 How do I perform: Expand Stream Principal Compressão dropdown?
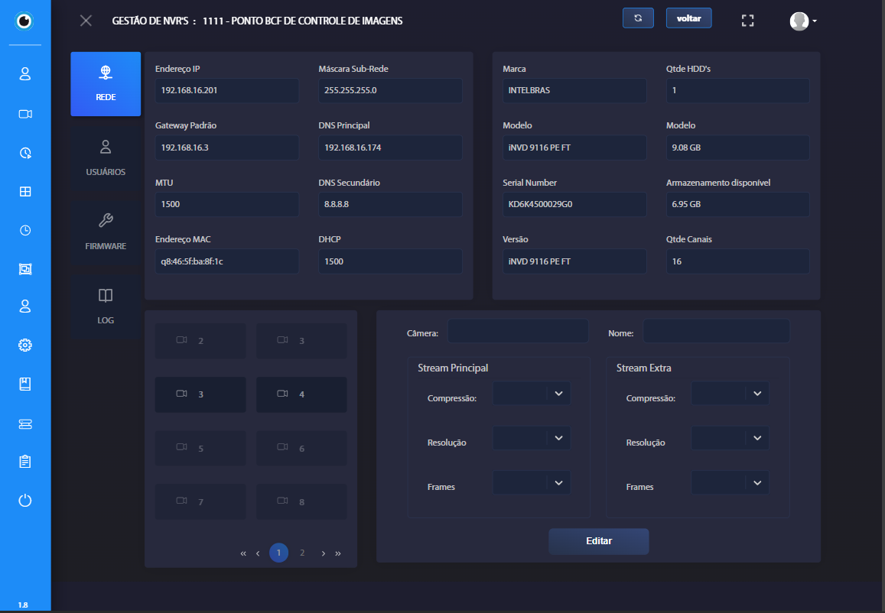tap(531, 393)
